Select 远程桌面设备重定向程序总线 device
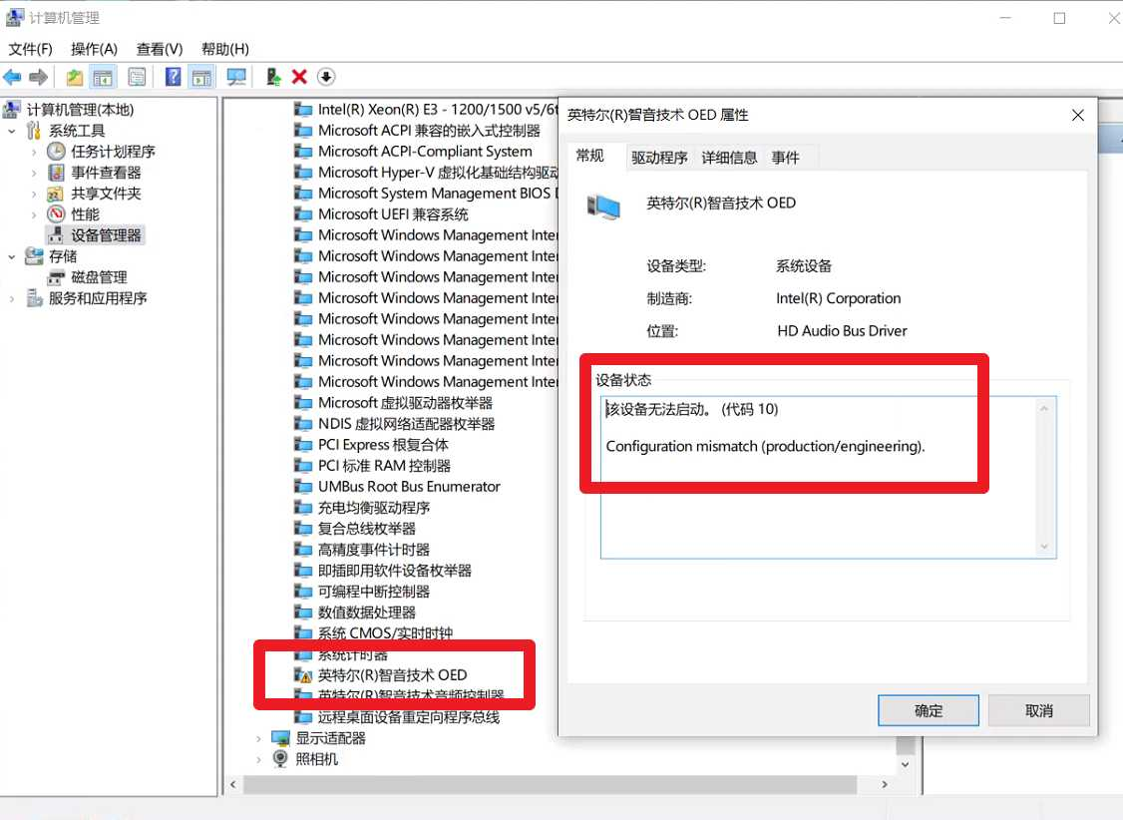Screen dimensions: 1123x820 [x=408, y=717]
